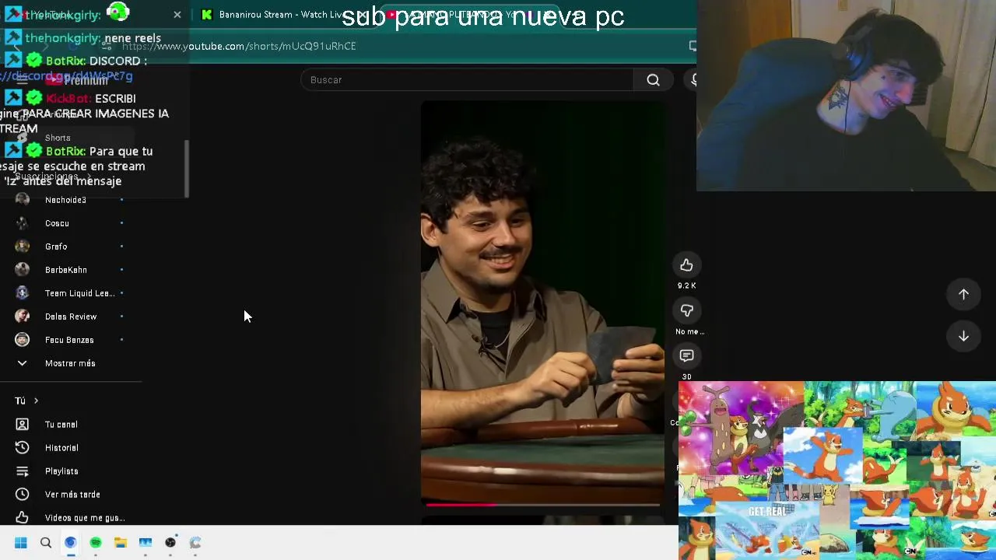Click the Grafo channel avatar

tap(22, 247)
